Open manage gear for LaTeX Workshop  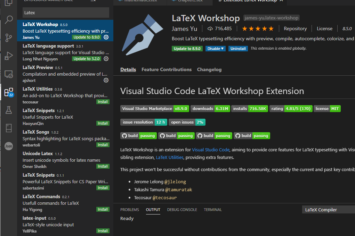[106, 37]
